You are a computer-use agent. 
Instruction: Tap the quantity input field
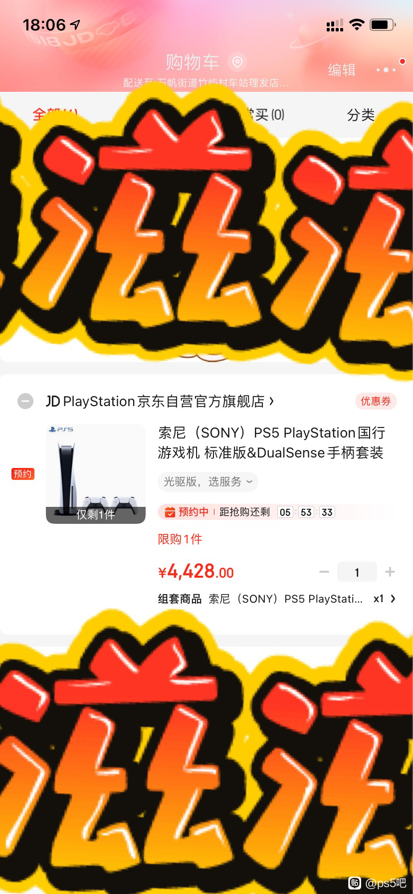pyautogui.click(x=357, y=572)
